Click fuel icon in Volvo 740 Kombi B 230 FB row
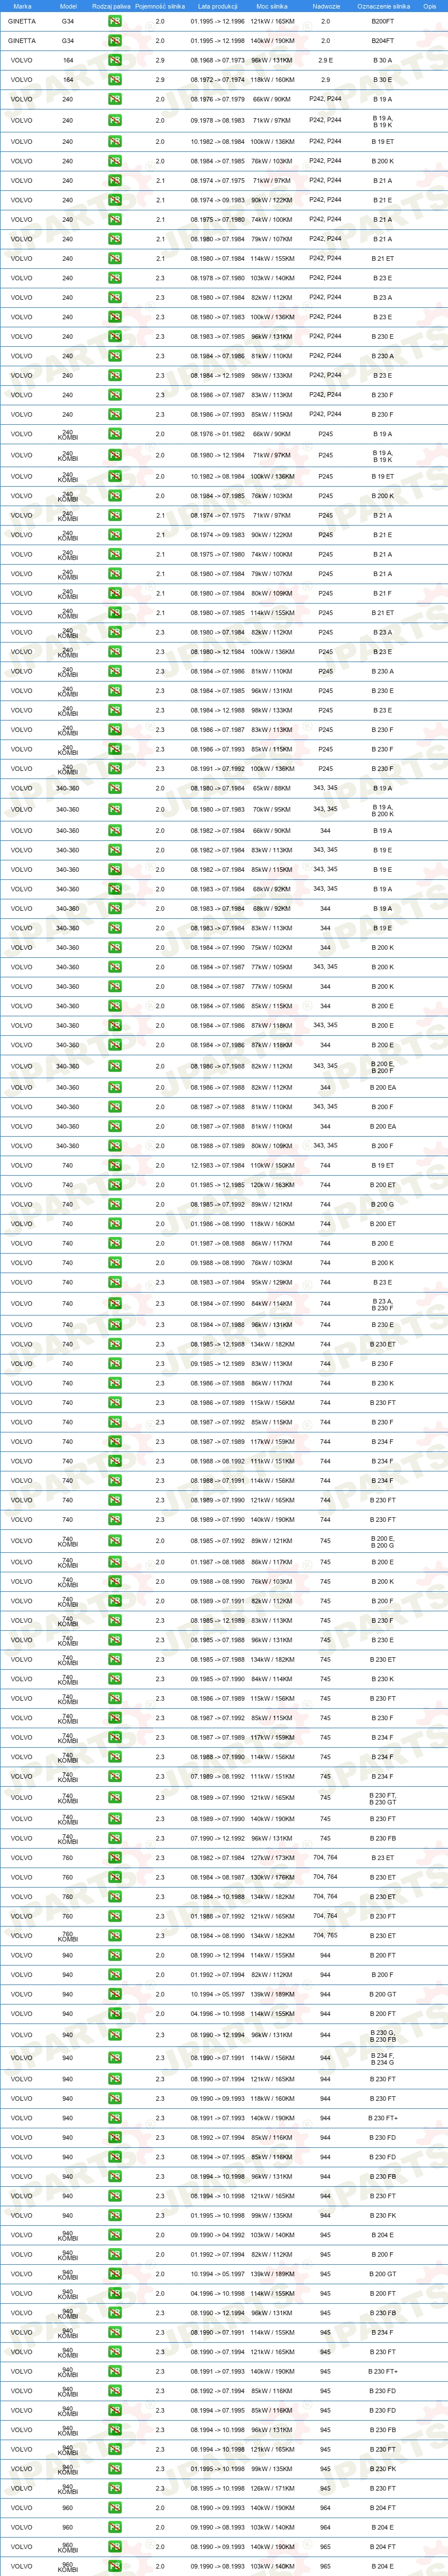 click(x=115, y=1839)
